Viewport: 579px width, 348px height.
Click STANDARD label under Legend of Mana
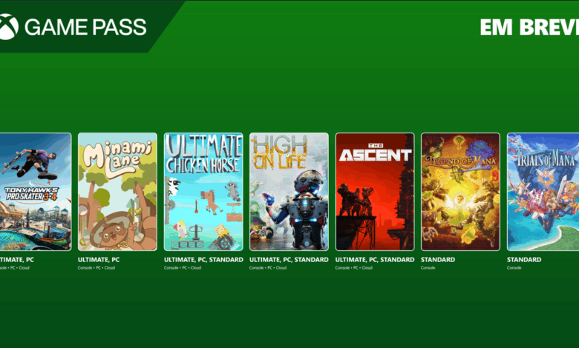pos(438,260)
